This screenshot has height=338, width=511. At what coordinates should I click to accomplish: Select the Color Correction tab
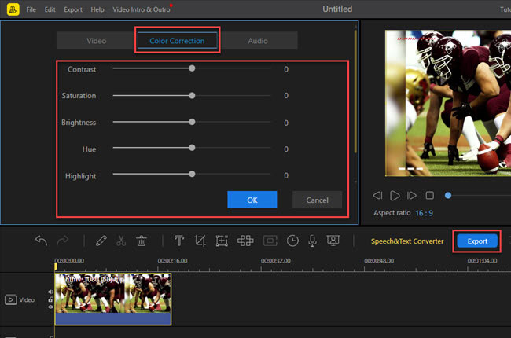[178, 41]
